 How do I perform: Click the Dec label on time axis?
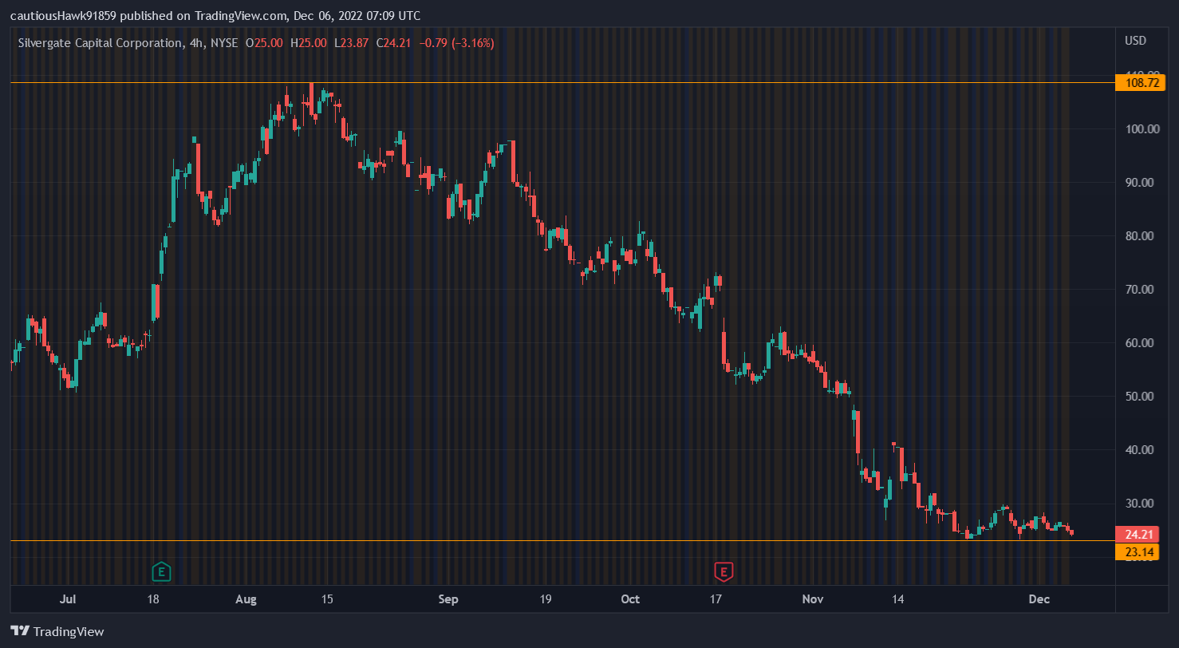[x=1038, y=599]
